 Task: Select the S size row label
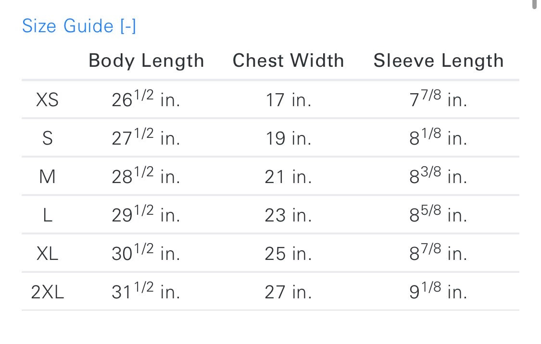coord(47,138)
